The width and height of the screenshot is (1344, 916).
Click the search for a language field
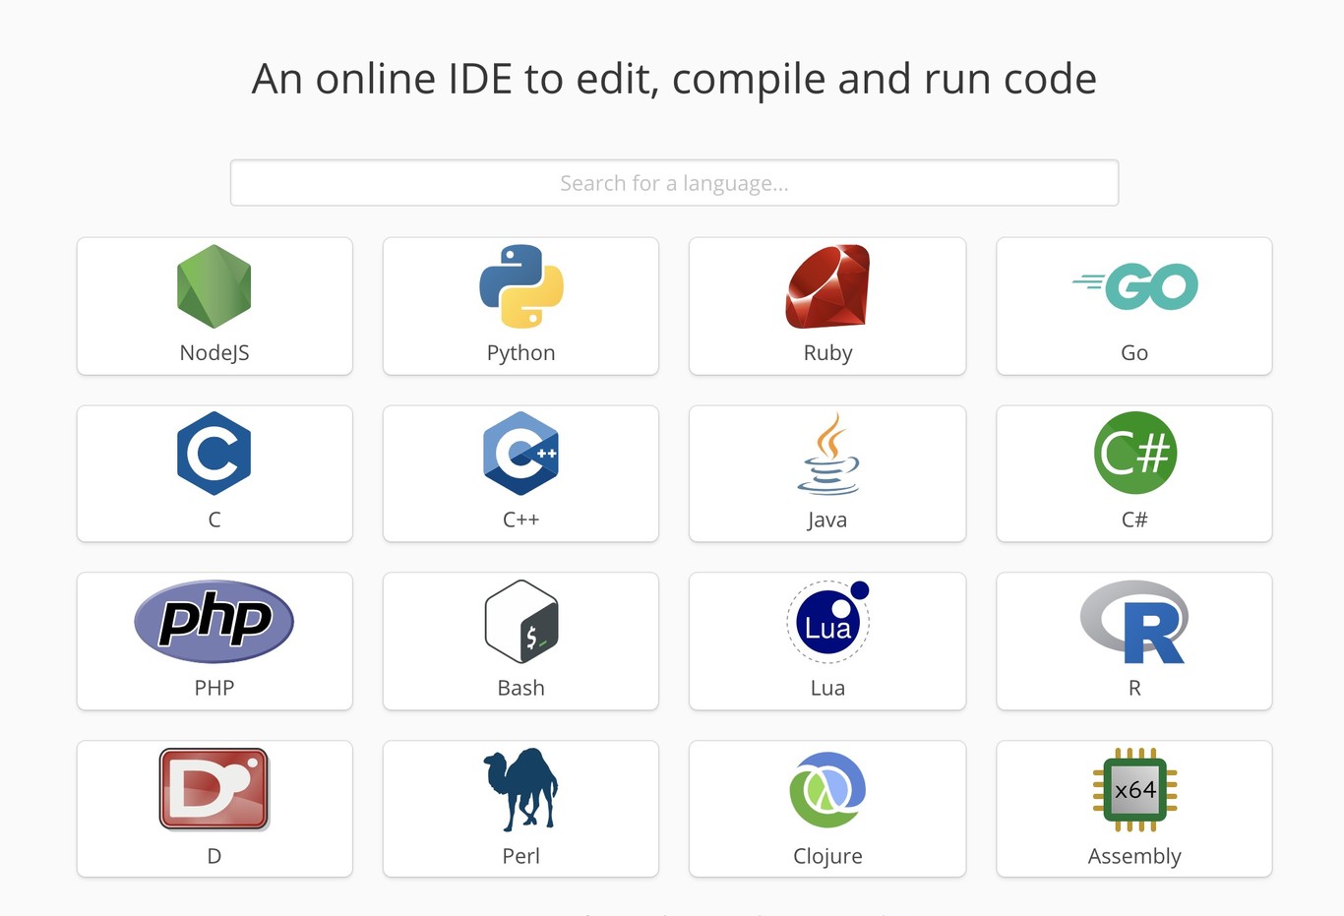[x=673, y=183]
